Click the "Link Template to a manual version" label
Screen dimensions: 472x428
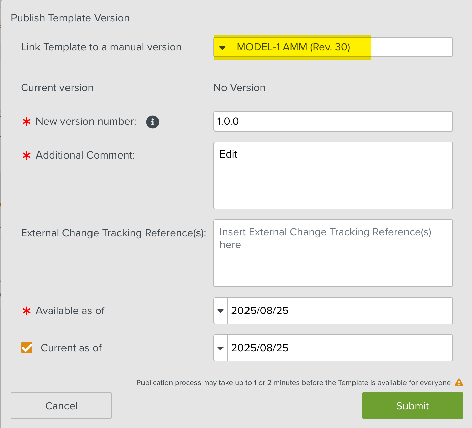[101, 47]
